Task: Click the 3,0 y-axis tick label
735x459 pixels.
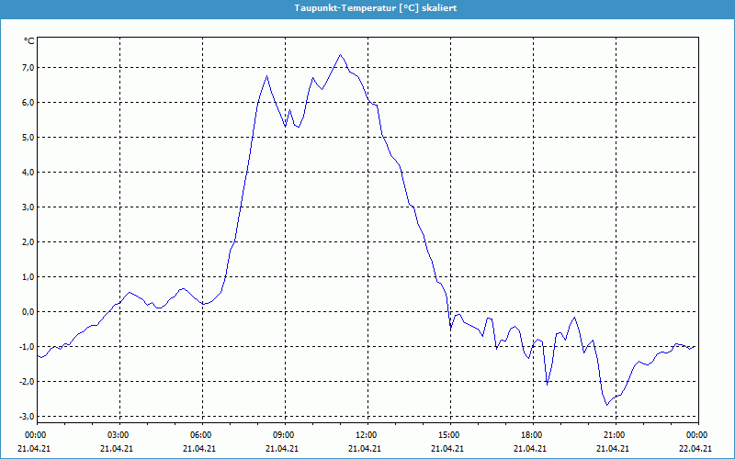Action: click(27, 207)
